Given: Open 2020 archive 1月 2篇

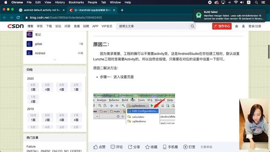Looking at the screenshot, I should [x=33, y=99].
